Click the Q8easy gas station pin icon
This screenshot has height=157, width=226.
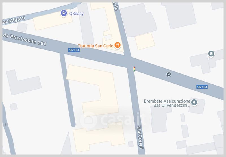pyautogui.click(x=64, y=13)
